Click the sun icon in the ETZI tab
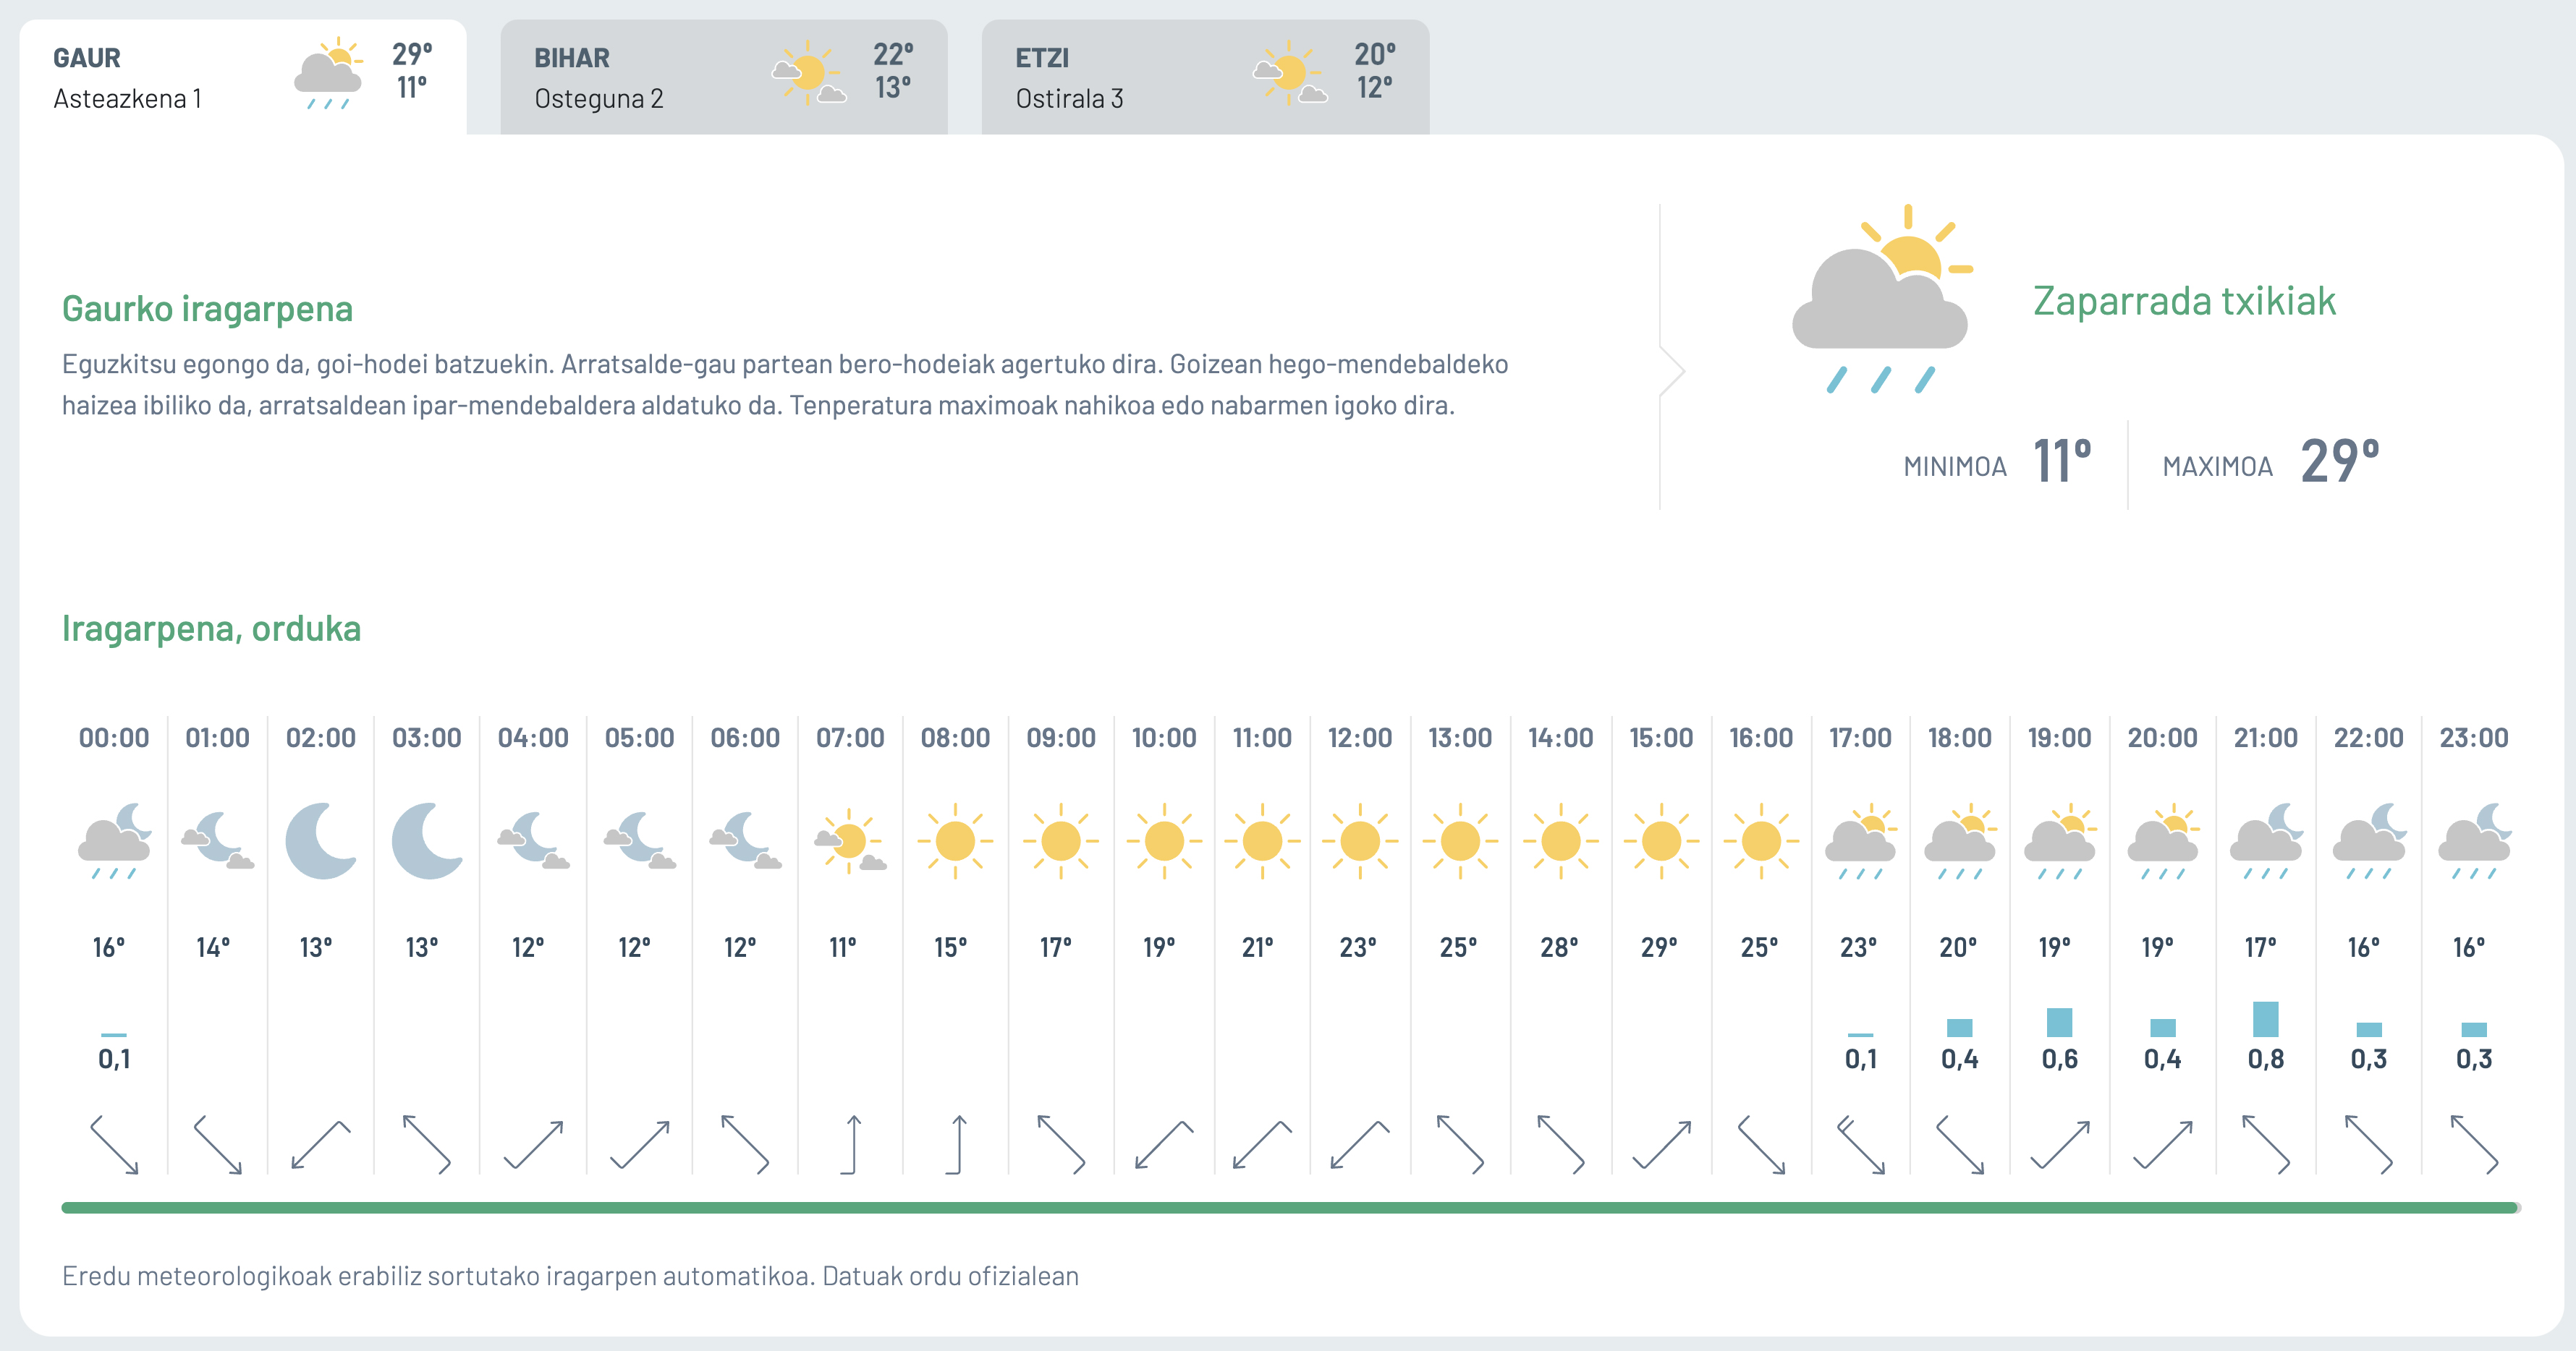Image resolution: width=2576 pixels, height=1351 pixels. 1290,73
